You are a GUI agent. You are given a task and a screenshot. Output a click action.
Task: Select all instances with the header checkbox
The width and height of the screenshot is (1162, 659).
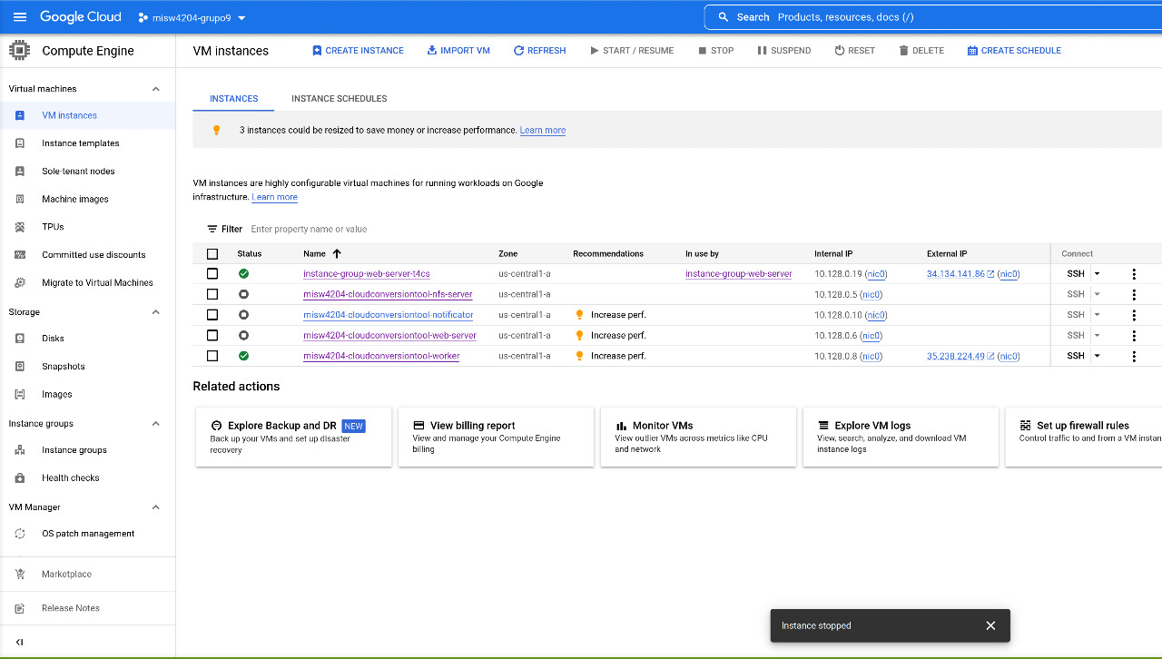212,253
